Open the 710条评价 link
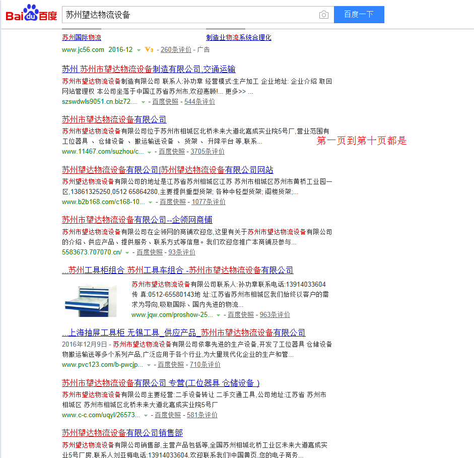 tap(205, 365)
